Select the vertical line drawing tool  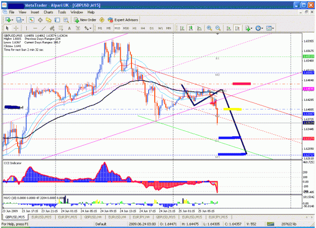[26, 28]
